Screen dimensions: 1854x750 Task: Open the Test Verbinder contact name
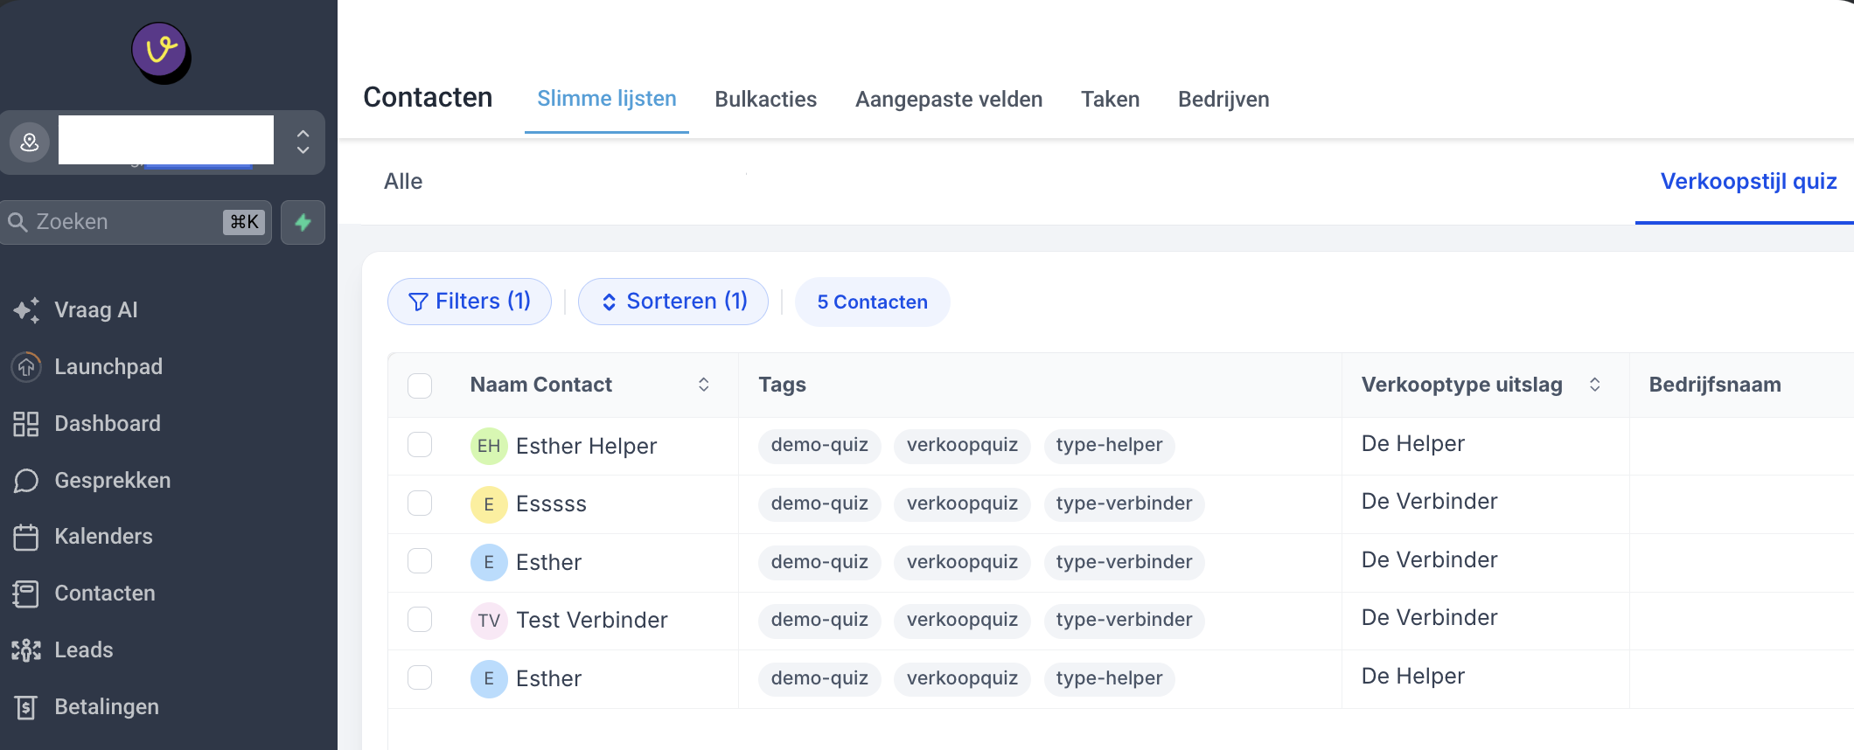click(x=592, y=621)
